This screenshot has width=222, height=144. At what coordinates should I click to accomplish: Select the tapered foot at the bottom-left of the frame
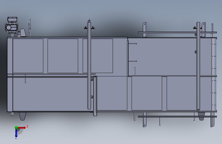23,116
